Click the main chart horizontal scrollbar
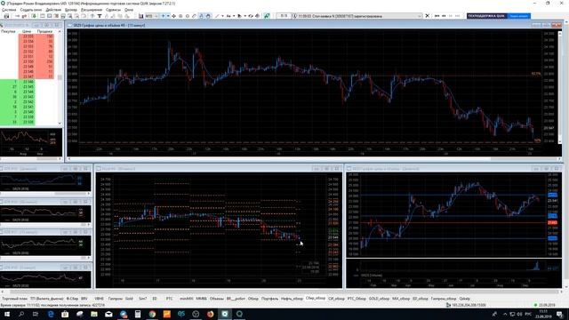569x320 pixels. (314, 159)
